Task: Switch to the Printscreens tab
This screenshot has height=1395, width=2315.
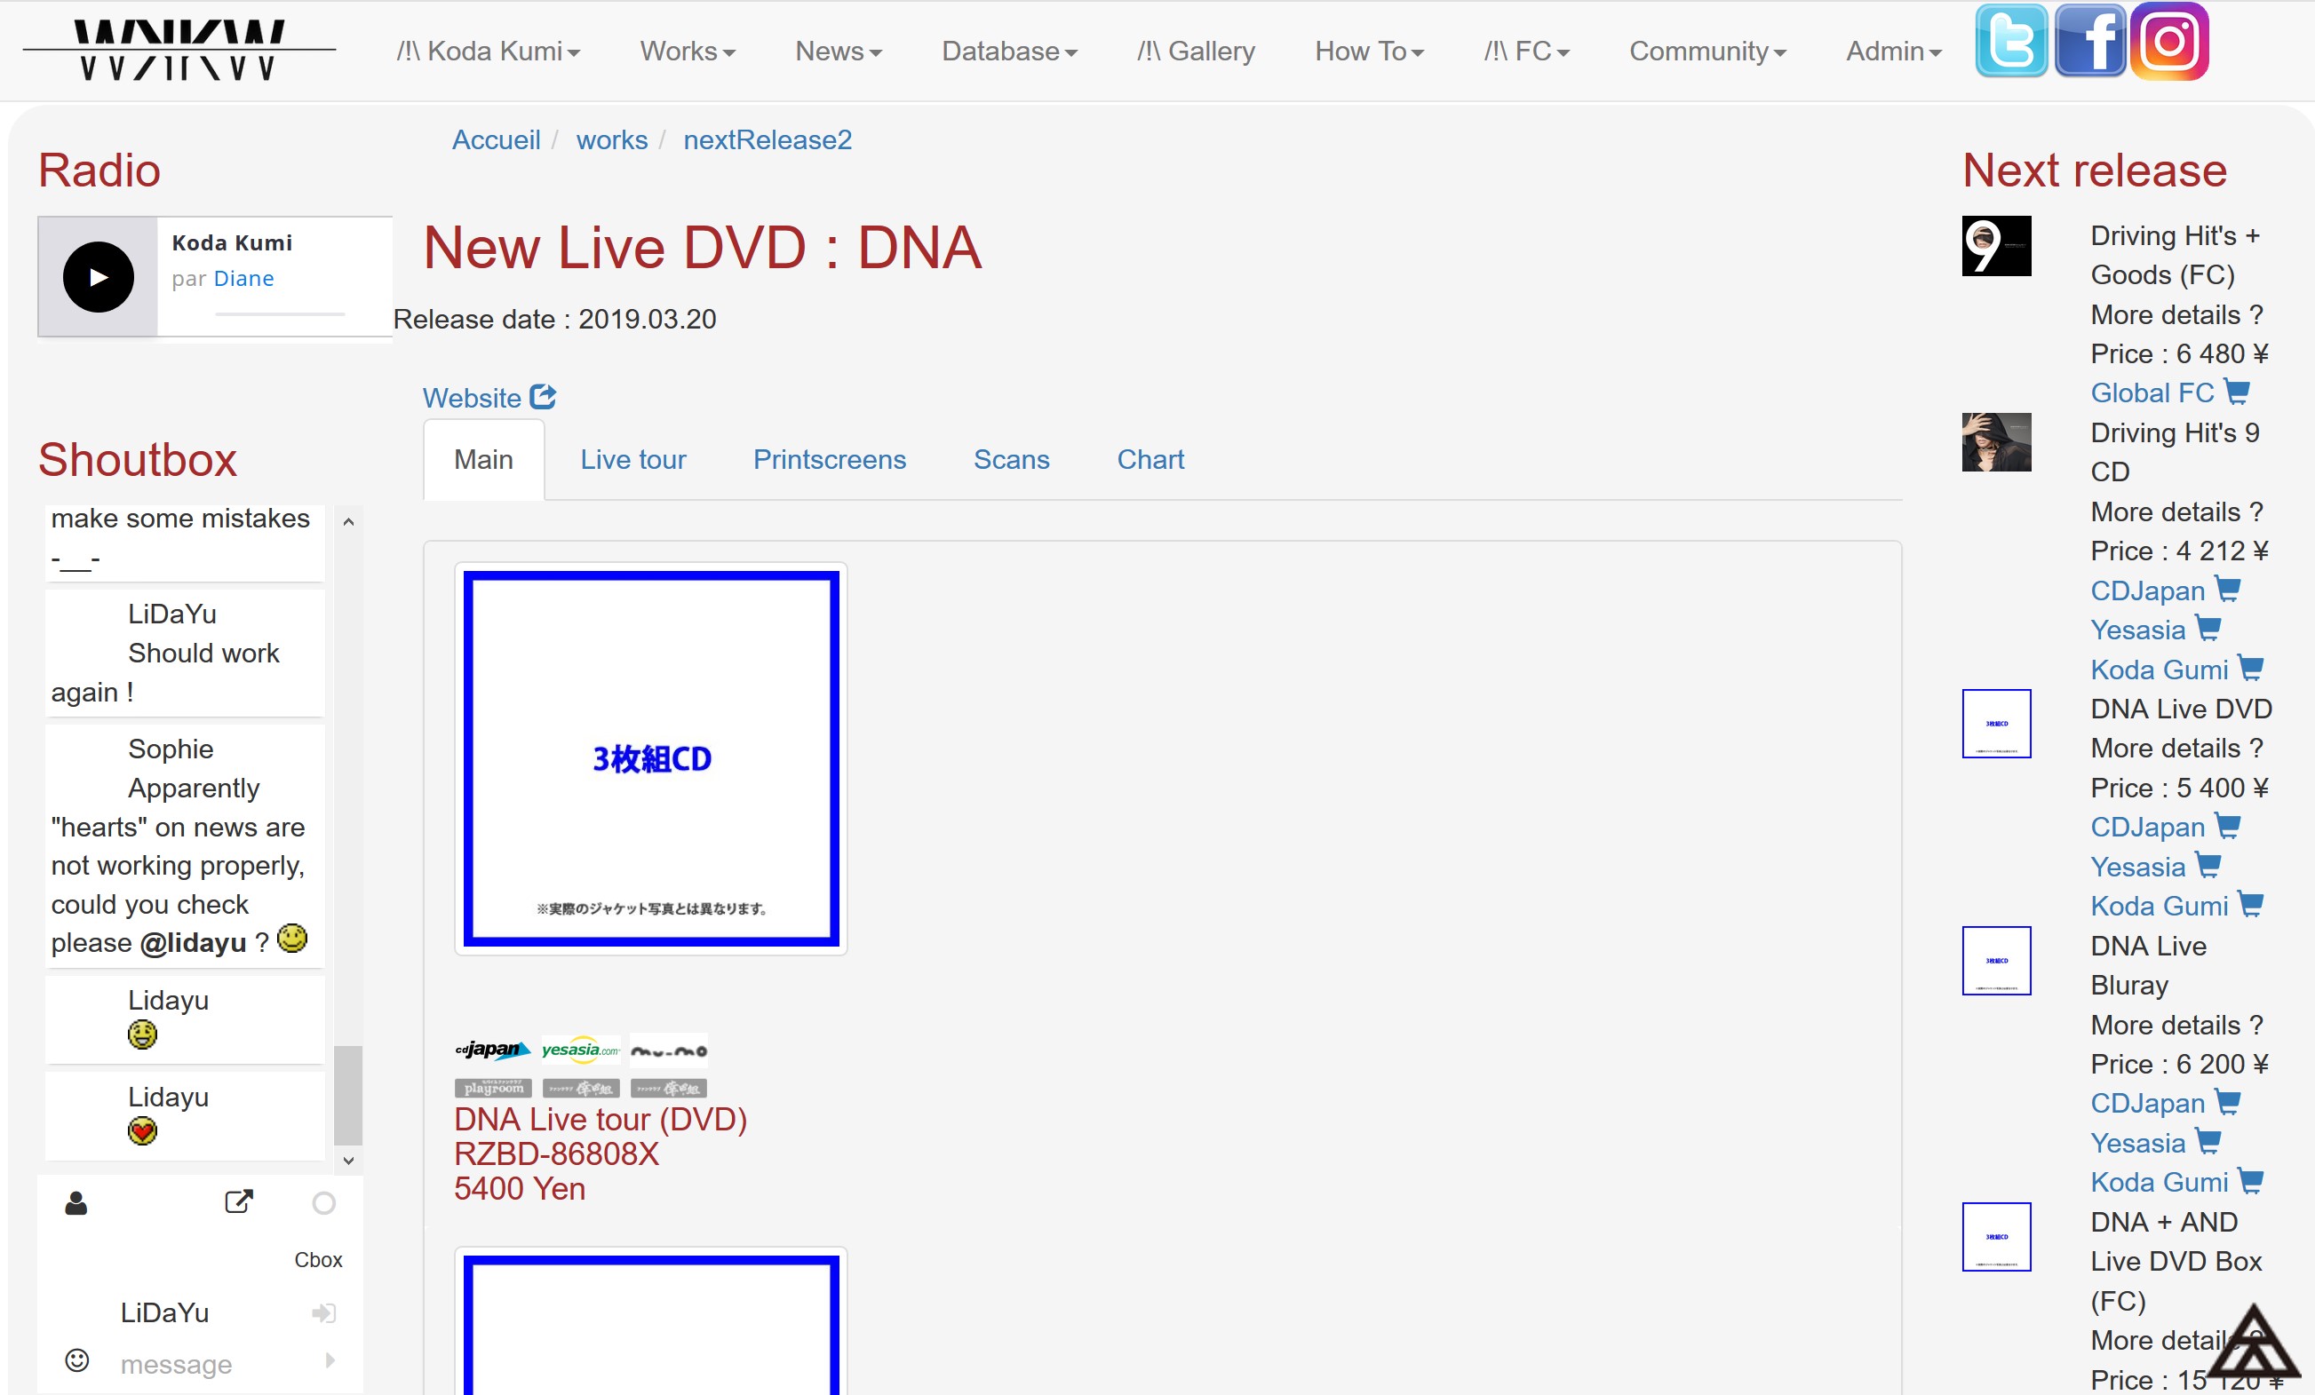Action: click(x=829, y=459)
